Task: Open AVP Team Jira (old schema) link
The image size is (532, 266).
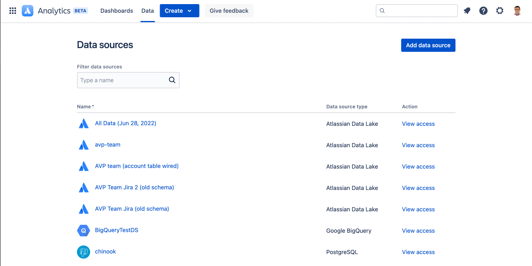Action: click(132, 208)
